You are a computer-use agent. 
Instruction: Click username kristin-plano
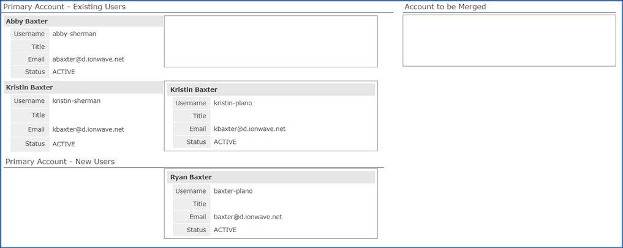233,103
